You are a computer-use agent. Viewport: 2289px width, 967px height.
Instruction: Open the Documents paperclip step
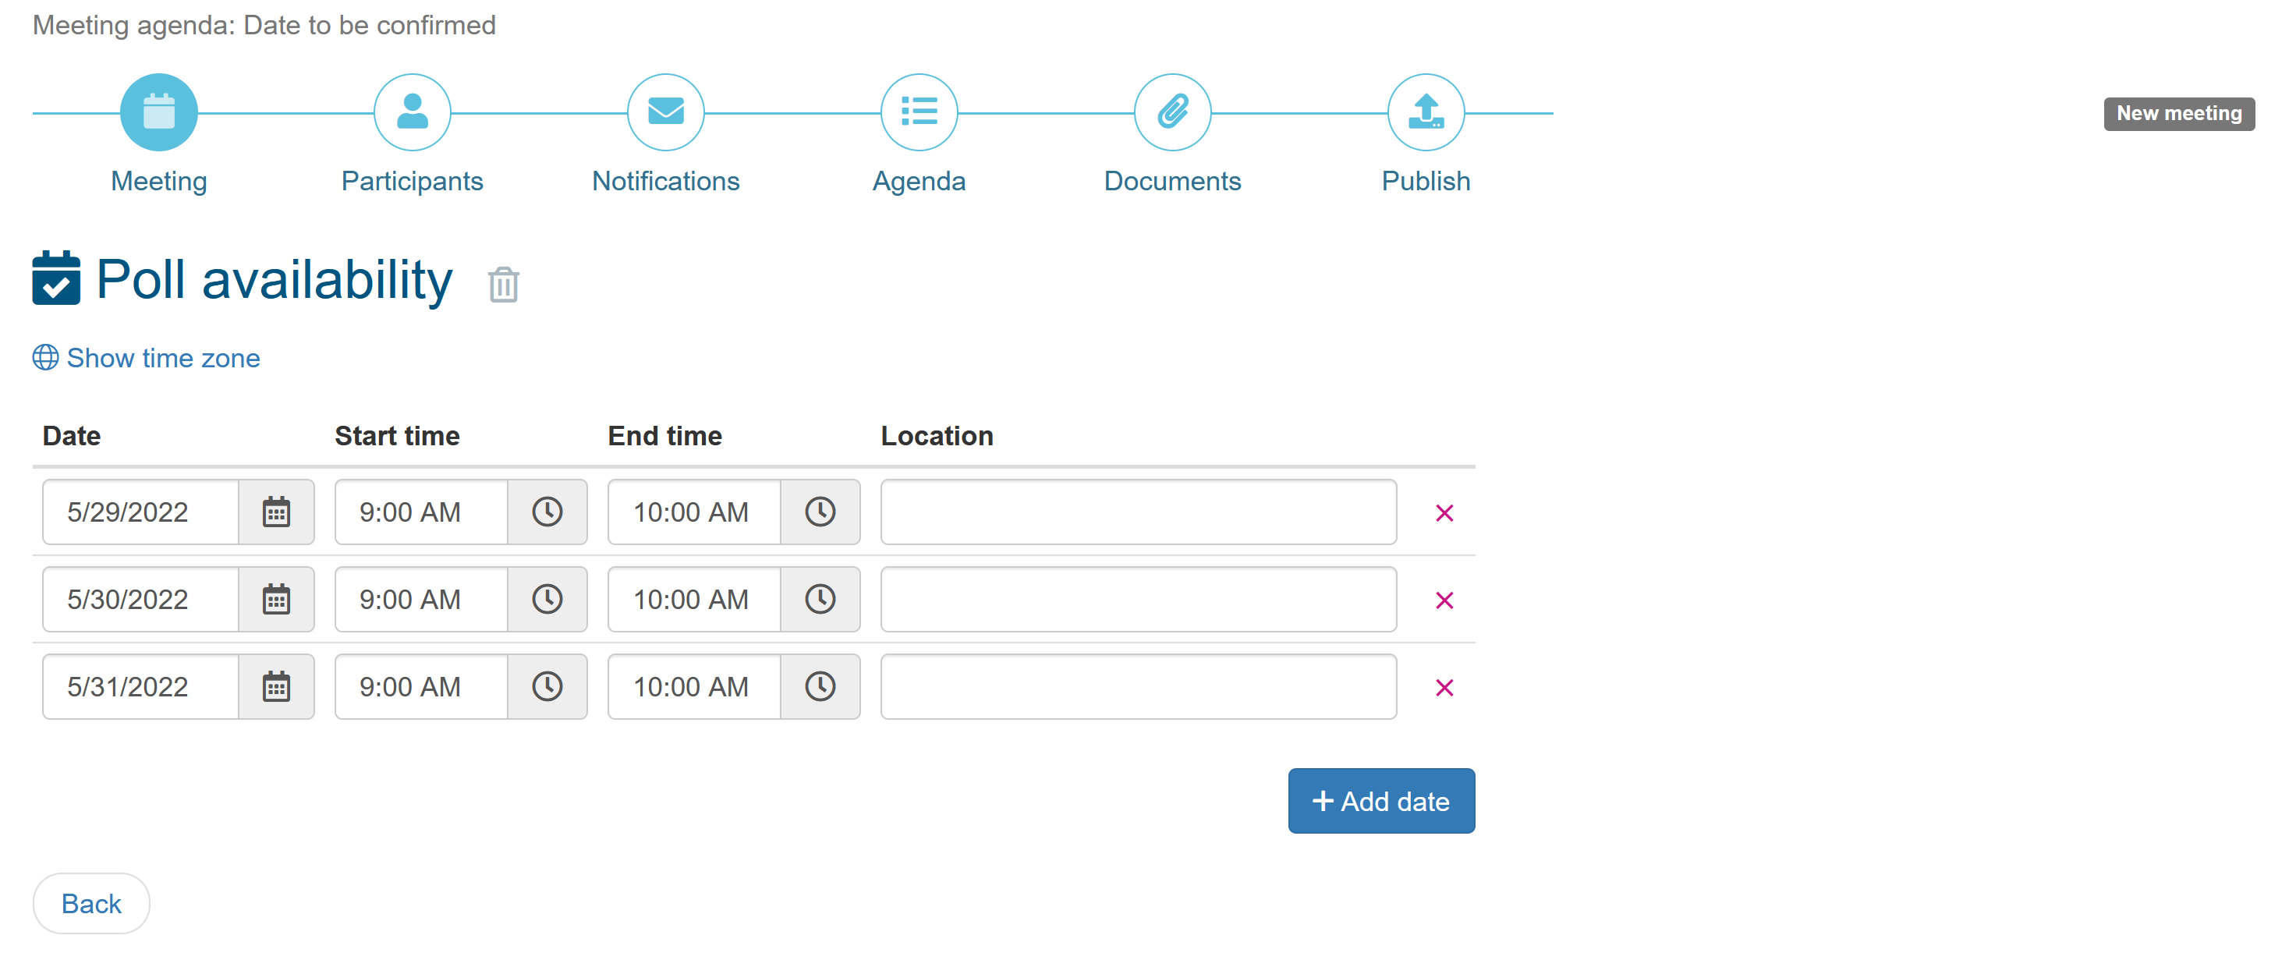1172,112
